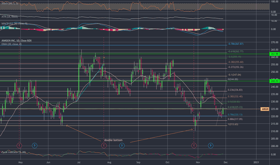280x165 pixels.
Task: Click 230.00 on the price axis
Action: point(275,101)
